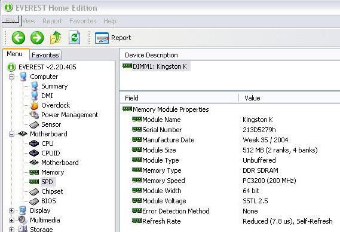The image size is (340, 232).
Task: Open the Motherboard sub-page under Motherboard
Action: [60, 163]
